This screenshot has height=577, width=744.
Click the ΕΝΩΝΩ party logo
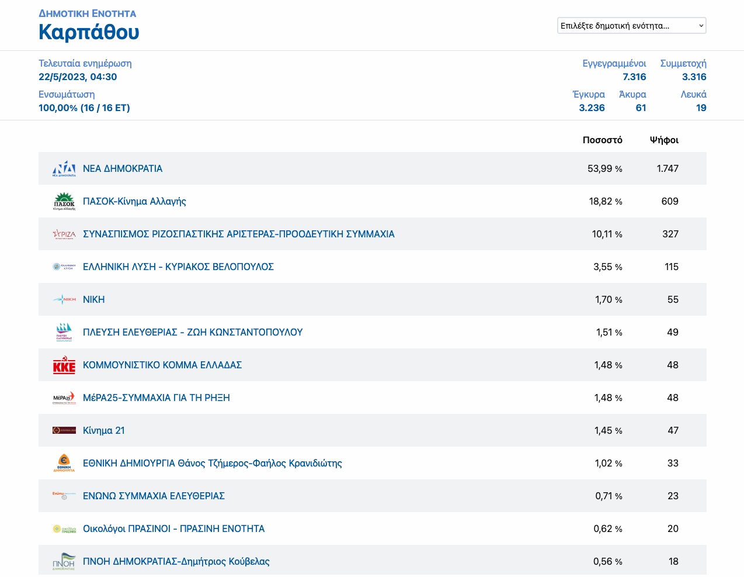point(64,496)
